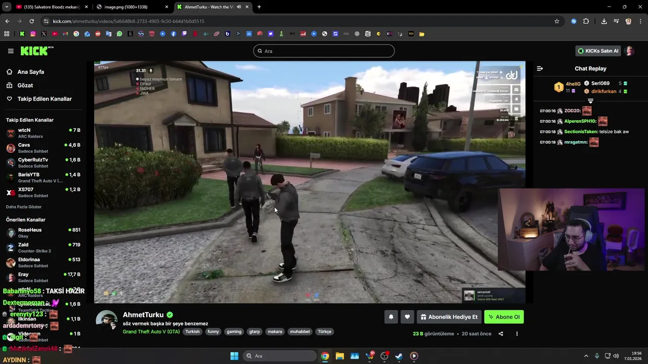Viewport: 648px width, 364px height.
Task: Open the Facebook bookmark
Action: coord(174,34)
